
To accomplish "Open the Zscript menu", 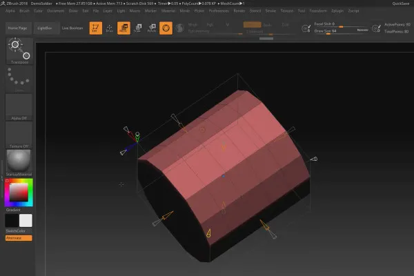I will tap(353, 11).
